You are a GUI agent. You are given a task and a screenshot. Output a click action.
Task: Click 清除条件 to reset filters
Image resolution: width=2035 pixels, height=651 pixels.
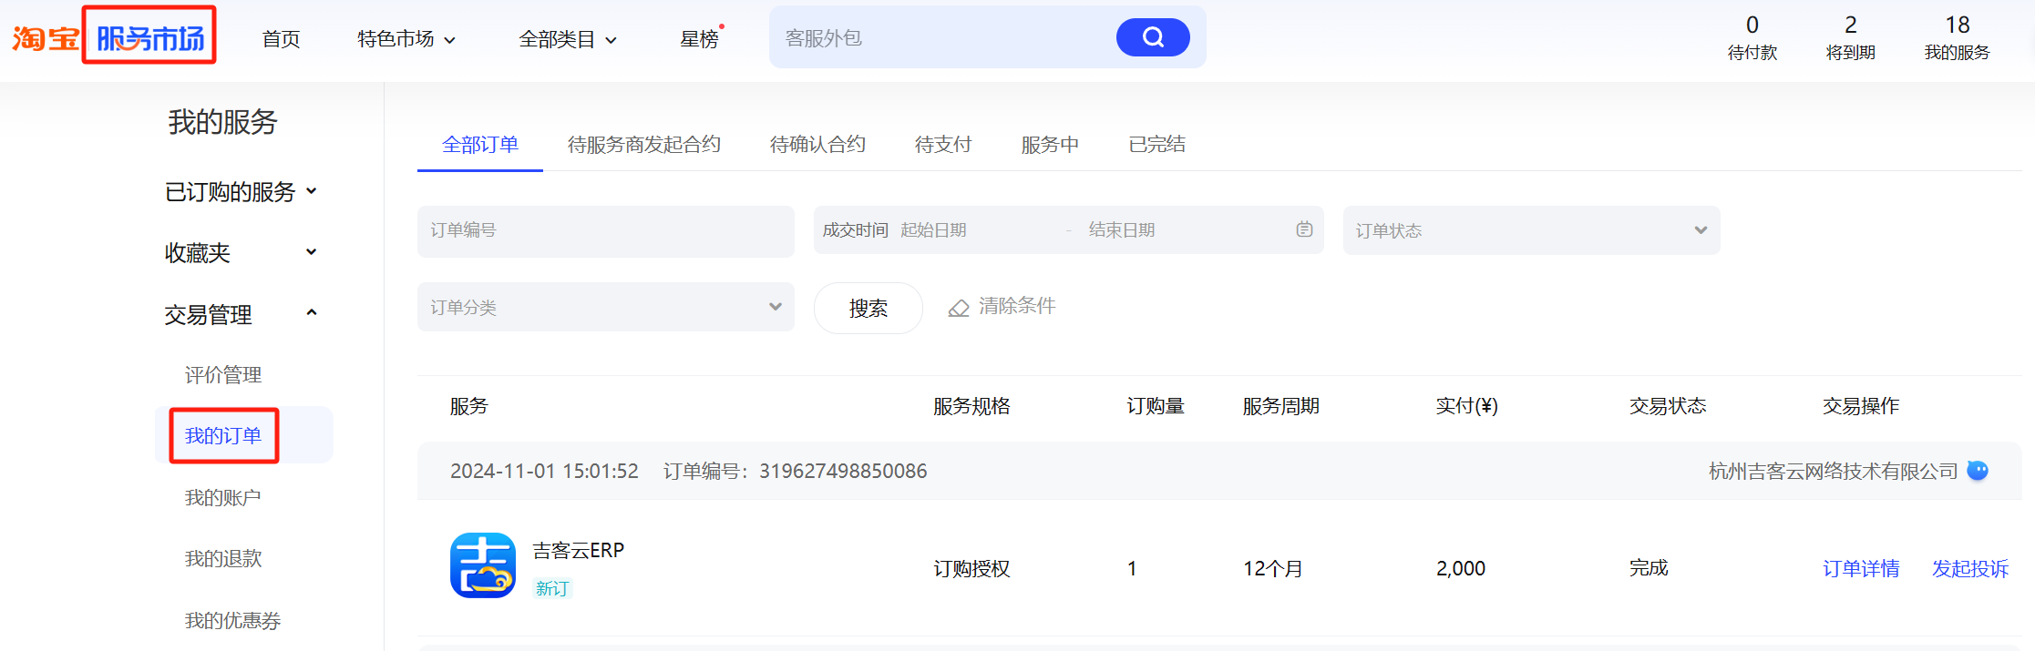click(1017, 307)
